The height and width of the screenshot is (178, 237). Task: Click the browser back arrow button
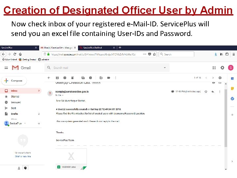click(4, 54)
